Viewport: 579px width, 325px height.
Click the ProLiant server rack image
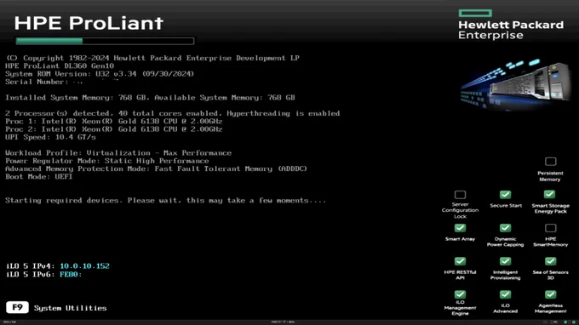[x=515, y=84]
